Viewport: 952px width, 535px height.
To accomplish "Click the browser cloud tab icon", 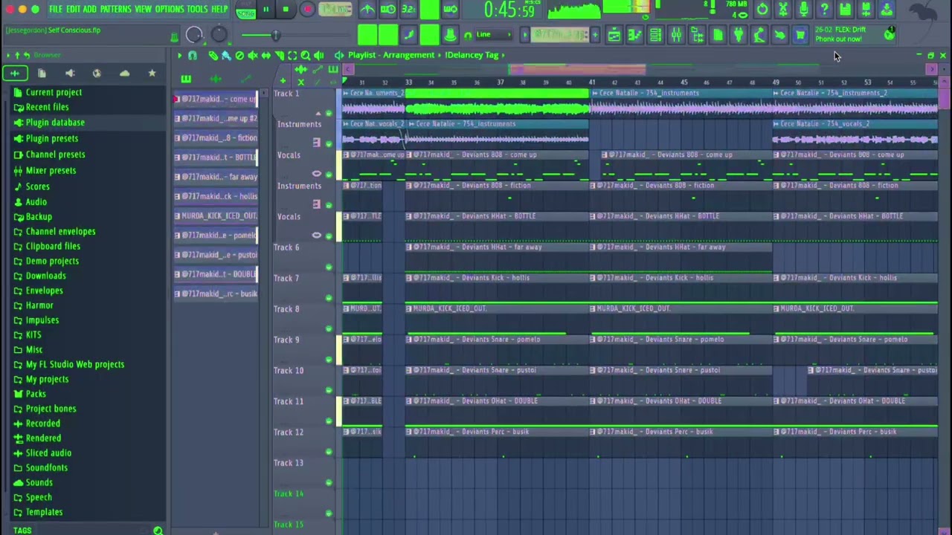I will [x=124, y=73].
